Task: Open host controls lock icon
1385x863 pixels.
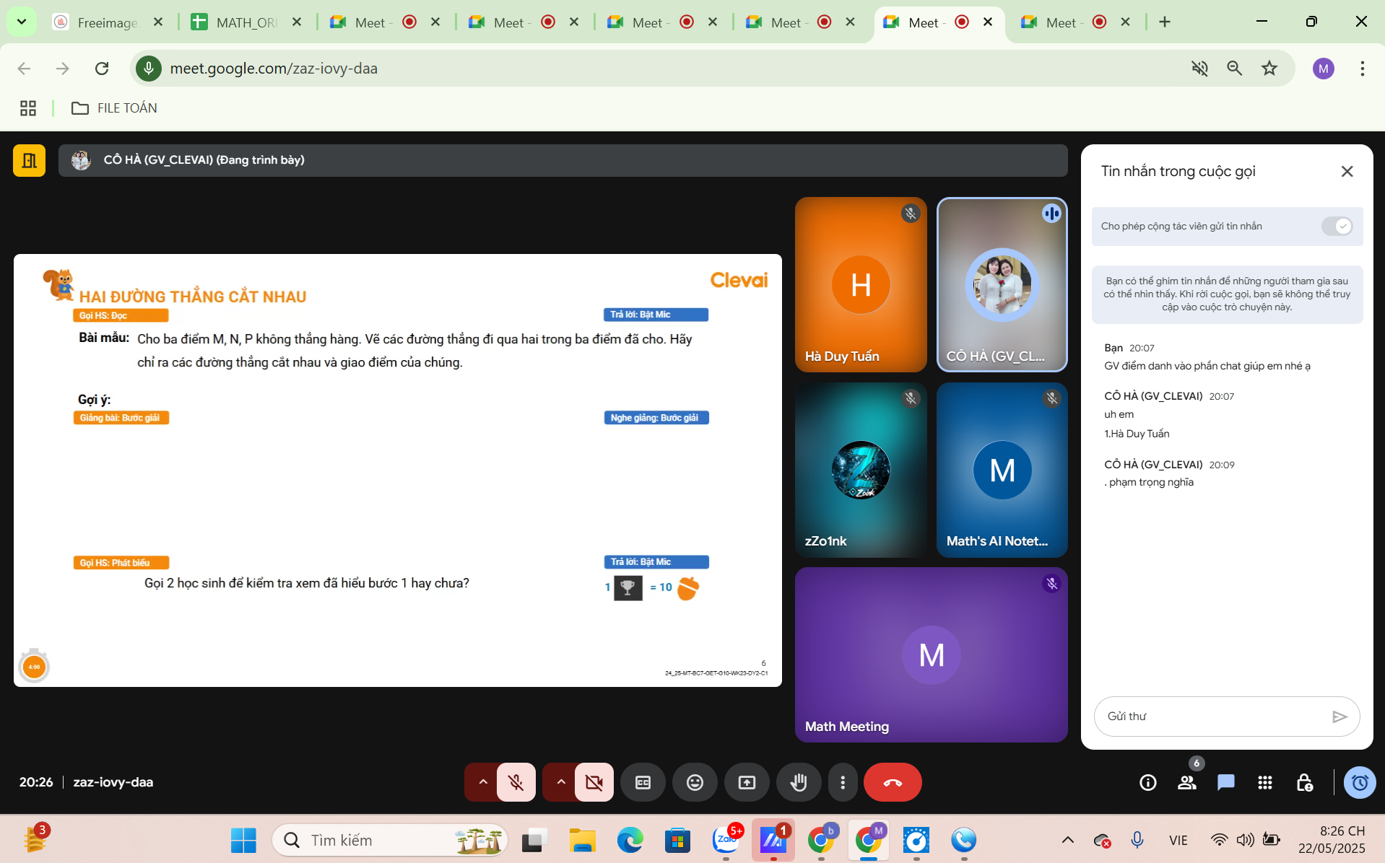Action: pos(1304,782)
